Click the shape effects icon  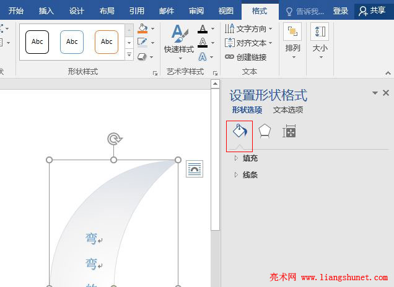(x=142, y=57)
